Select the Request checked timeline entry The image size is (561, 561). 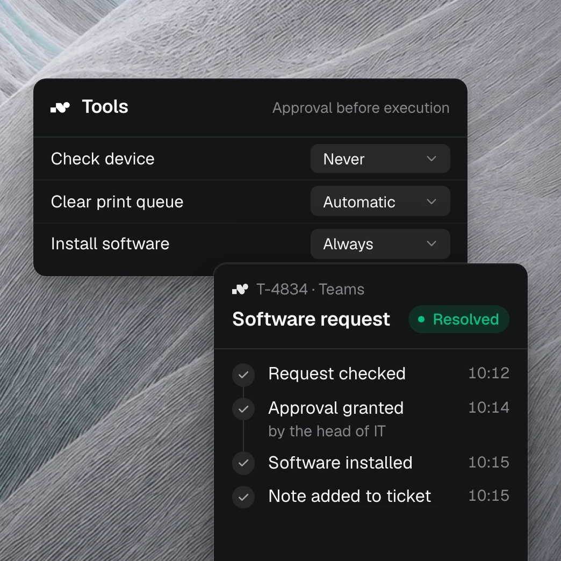337,373
